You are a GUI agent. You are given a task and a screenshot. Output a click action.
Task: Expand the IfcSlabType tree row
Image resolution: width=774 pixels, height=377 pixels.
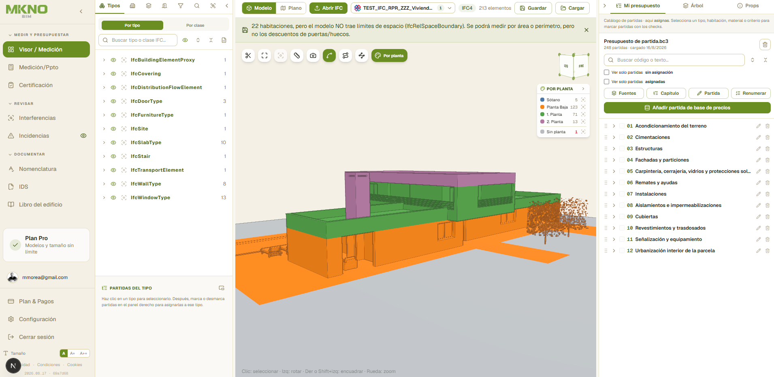[104, 143]
